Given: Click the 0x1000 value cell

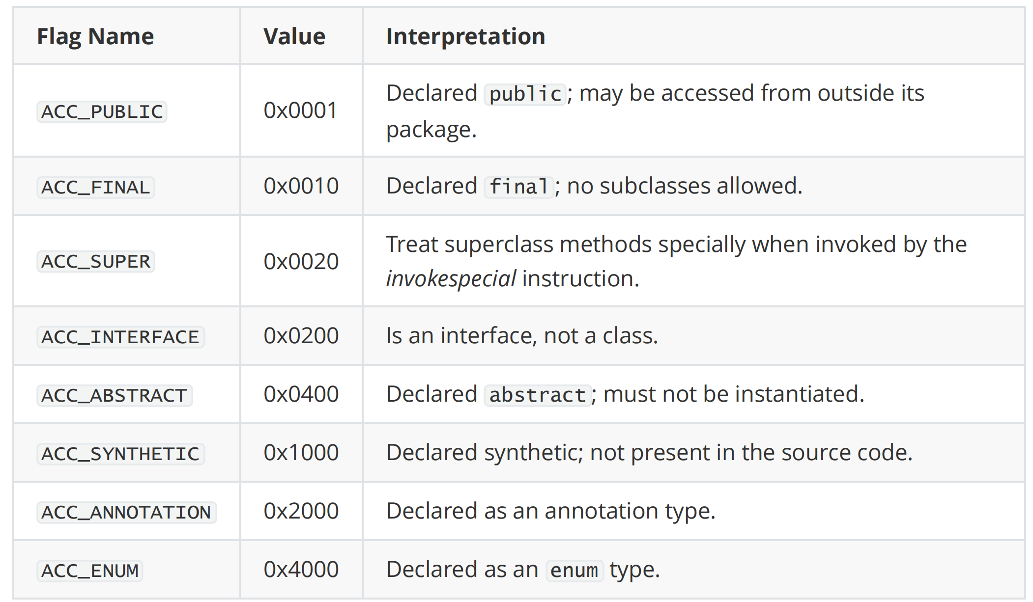Looking at the screenshot, I should coord(301,453).
